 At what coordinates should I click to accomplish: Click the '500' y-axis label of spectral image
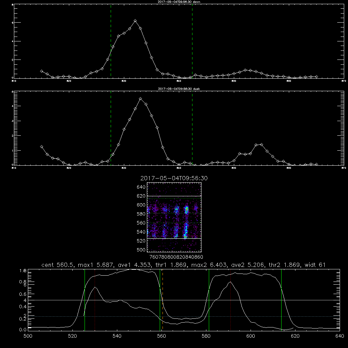[141, 250]
